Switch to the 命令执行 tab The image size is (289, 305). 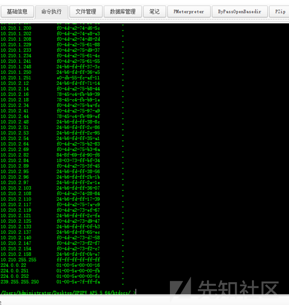(51, 12)
